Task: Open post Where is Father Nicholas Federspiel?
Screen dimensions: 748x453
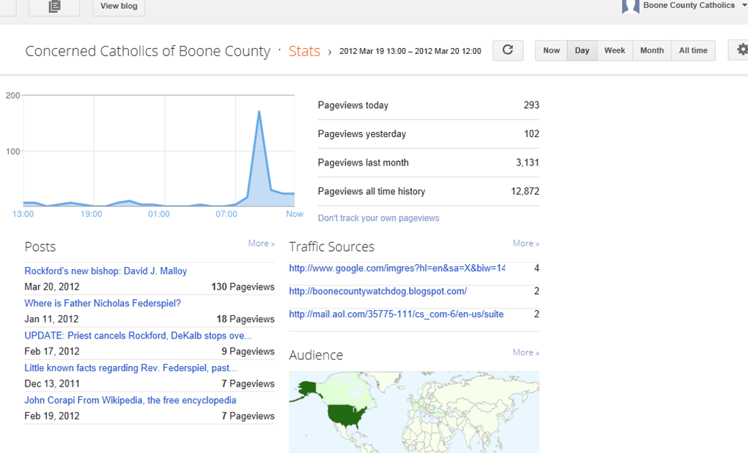Action: coord(102,303)
